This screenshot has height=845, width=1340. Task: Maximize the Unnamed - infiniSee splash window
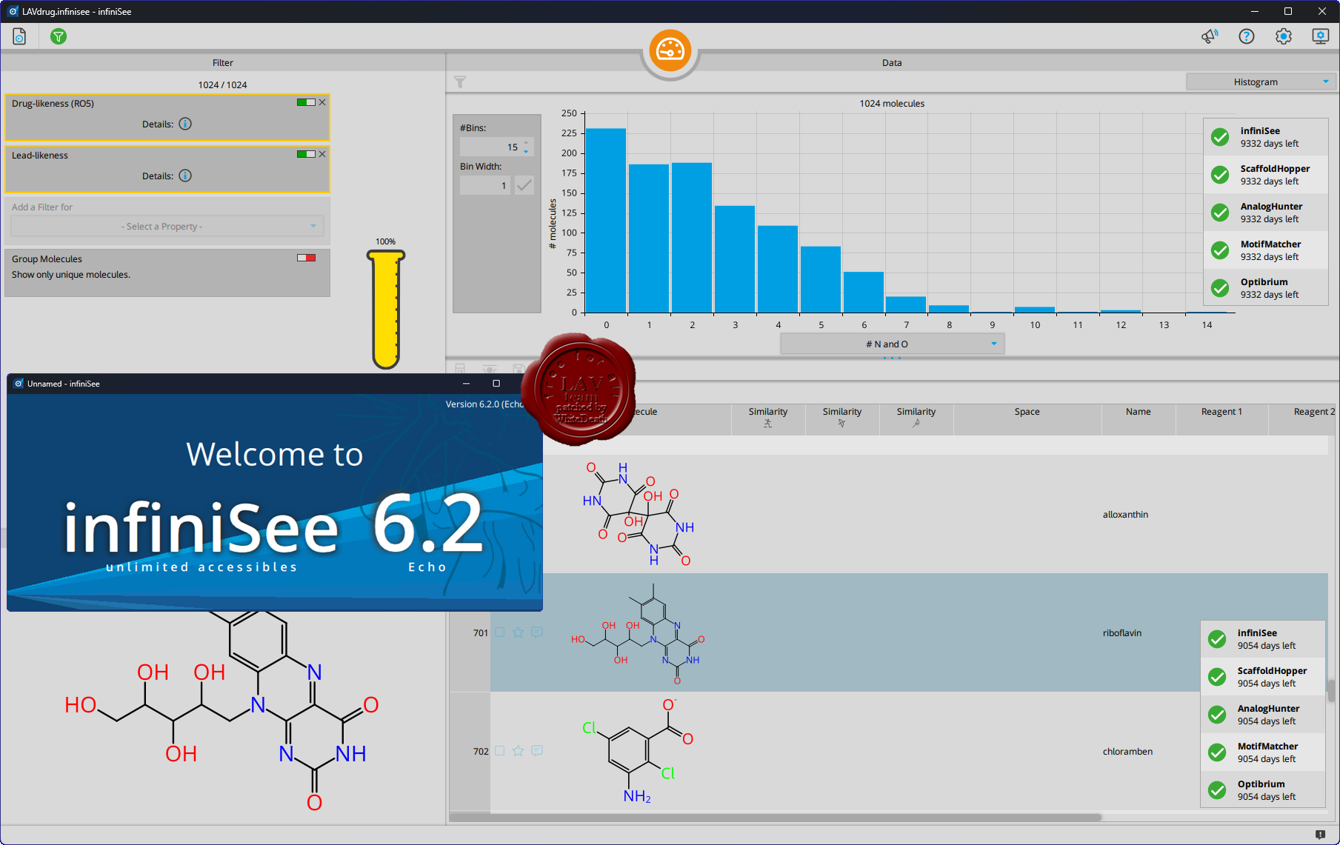496,384
